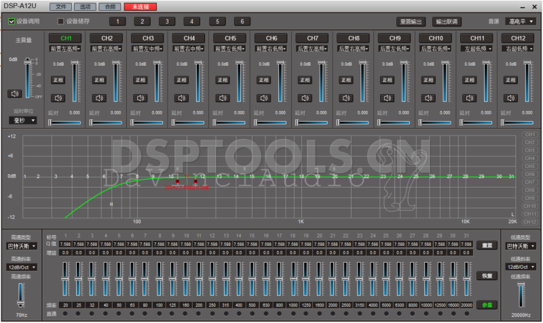Viewport: 543px width, 323px height.
Task: Mute CH6 with its speaker icon
Action: tap(264, 98)
